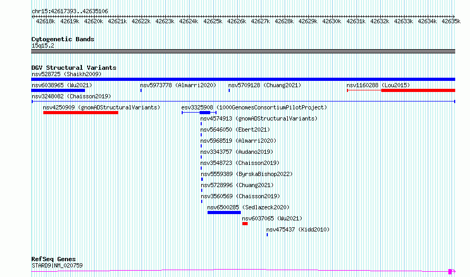Click the blue nsv6038965 variant bar

point(58,90)
